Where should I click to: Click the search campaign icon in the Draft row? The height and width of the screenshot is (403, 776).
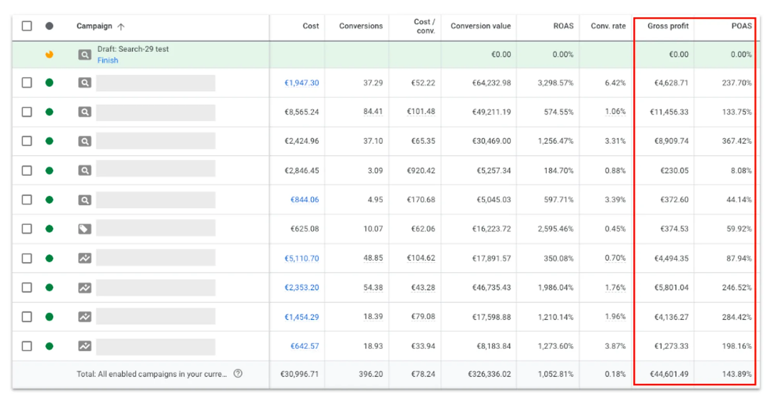pos(85,55)
